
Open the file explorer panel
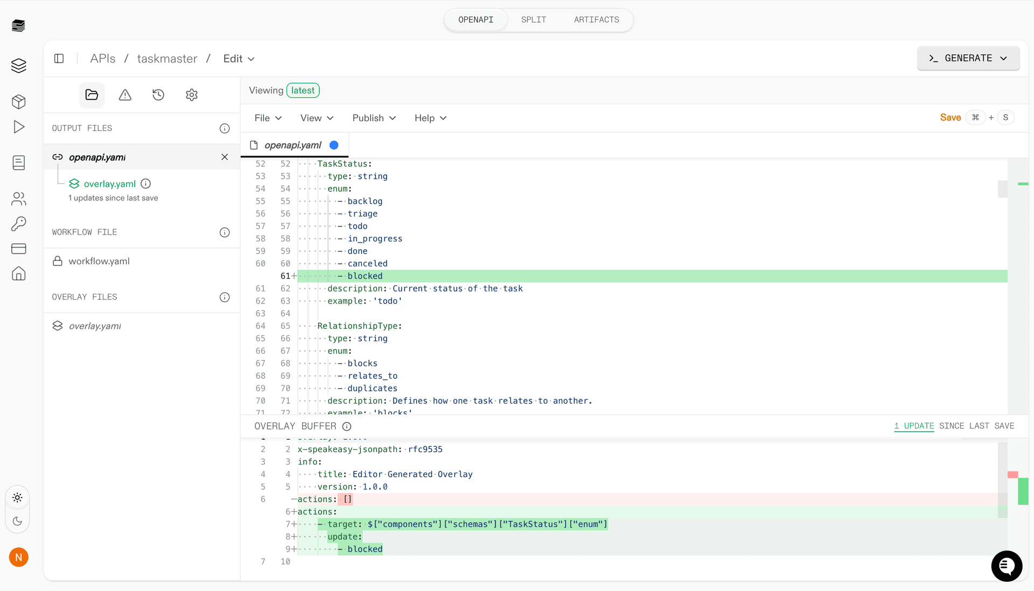[x=92, y=95]
